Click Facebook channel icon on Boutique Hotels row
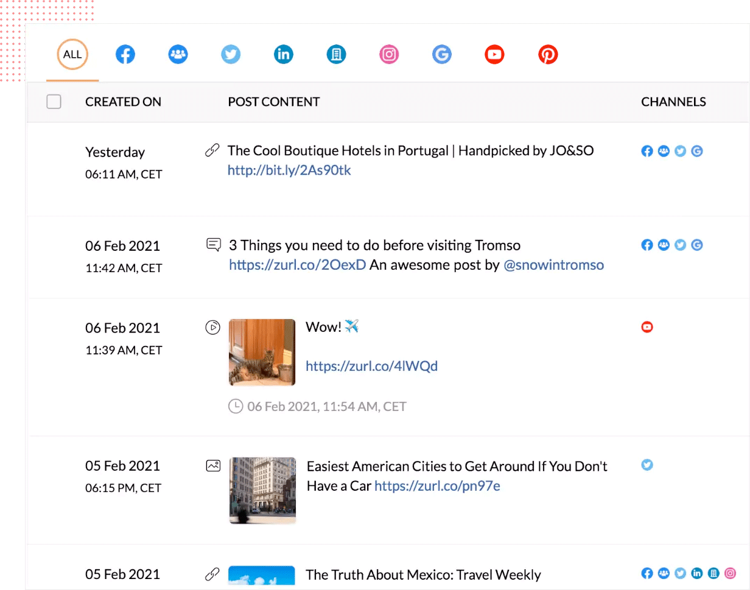This screenshot has height=590, width=750. tap(647, 151)
